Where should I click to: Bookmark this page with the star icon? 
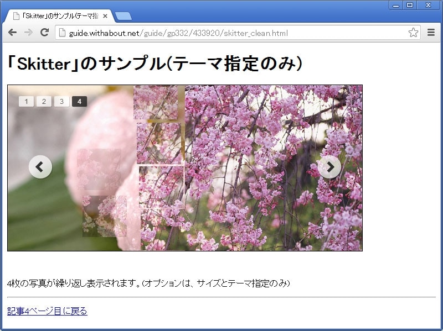413,33
